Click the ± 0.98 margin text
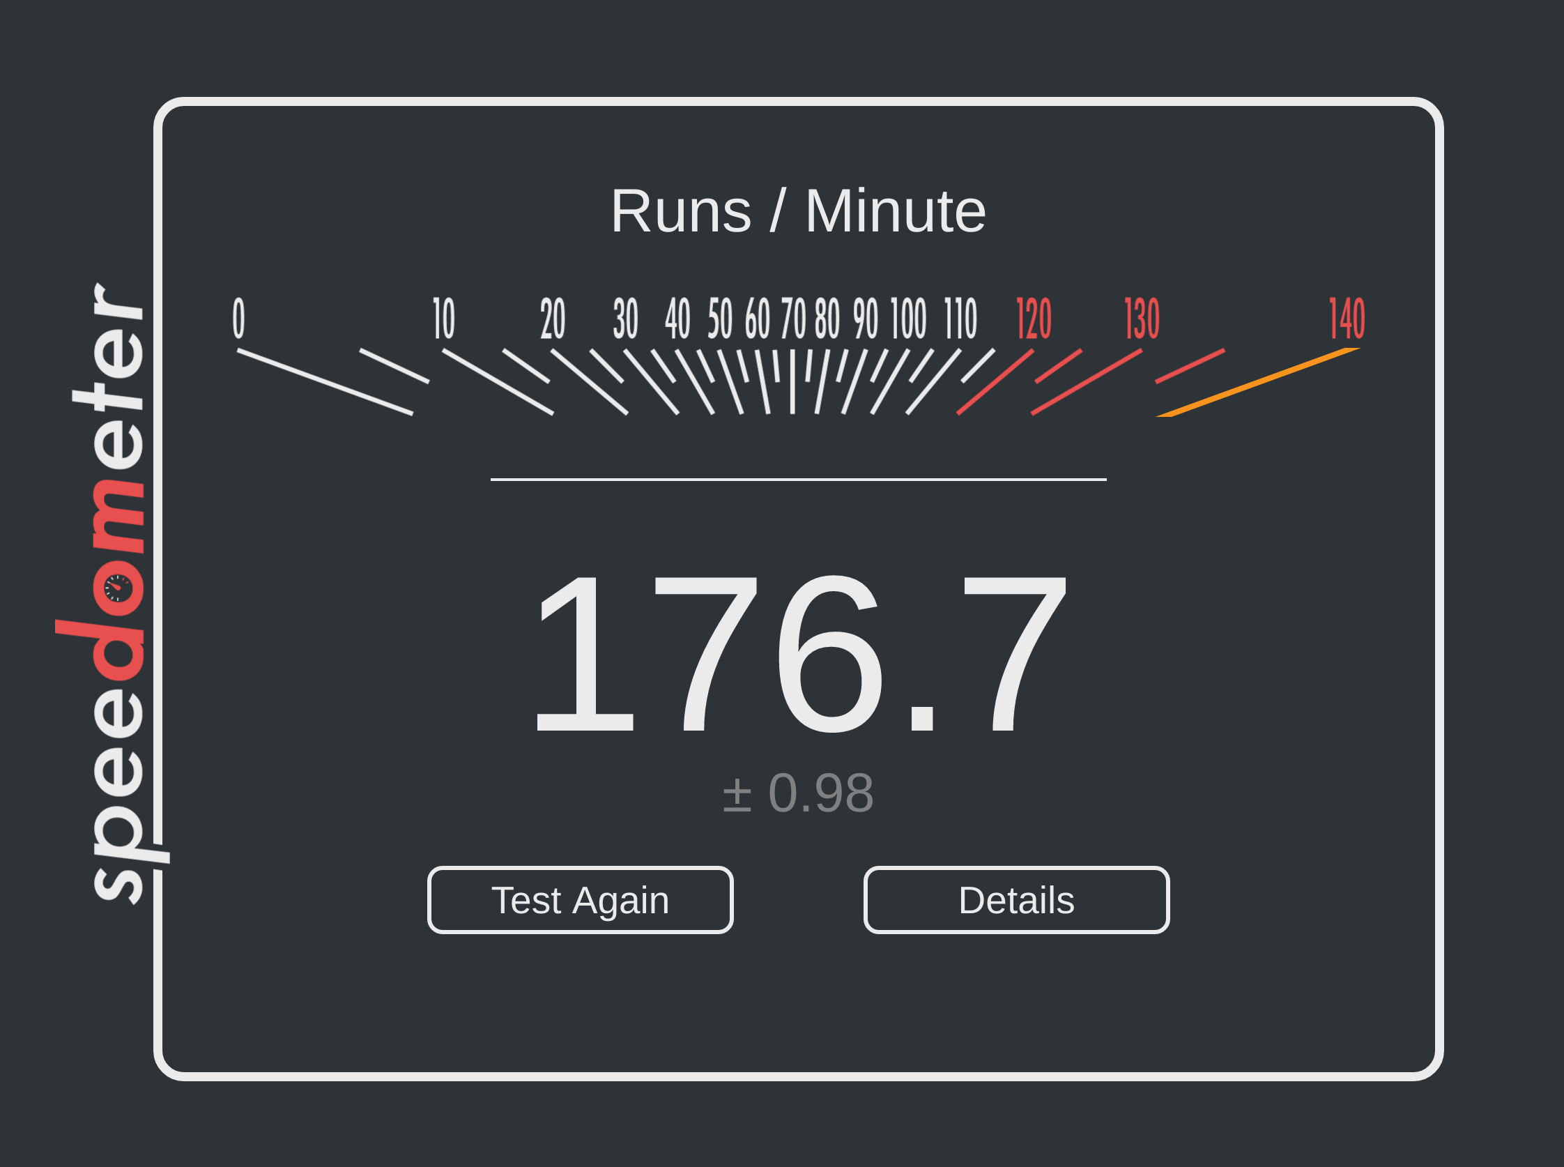1564x1167 pixels. point(798,793)
